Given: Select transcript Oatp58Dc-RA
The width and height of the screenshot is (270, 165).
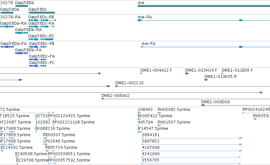Looking at the screenshot, I should click(41, 23).
